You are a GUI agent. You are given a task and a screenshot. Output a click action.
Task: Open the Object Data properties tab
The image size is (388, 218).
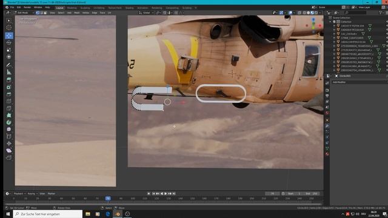tap(327, 148)
